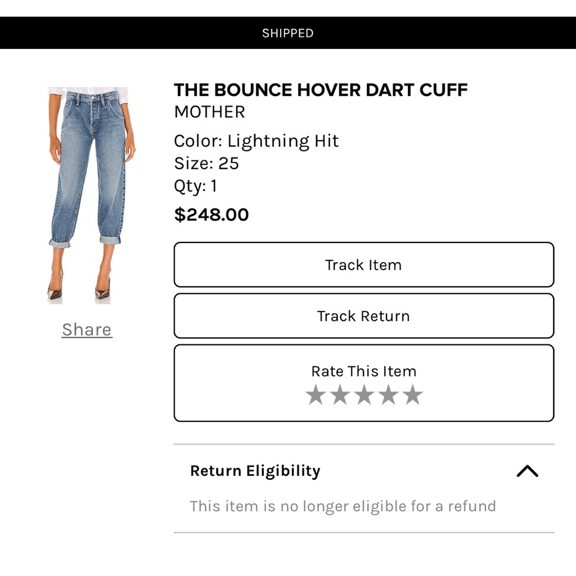Collapse the Return Eligibility section chevron

pyautogui.click(x=527, y=471)
